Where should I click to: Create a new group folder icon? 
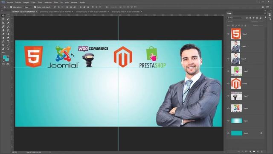coord(254,151)
